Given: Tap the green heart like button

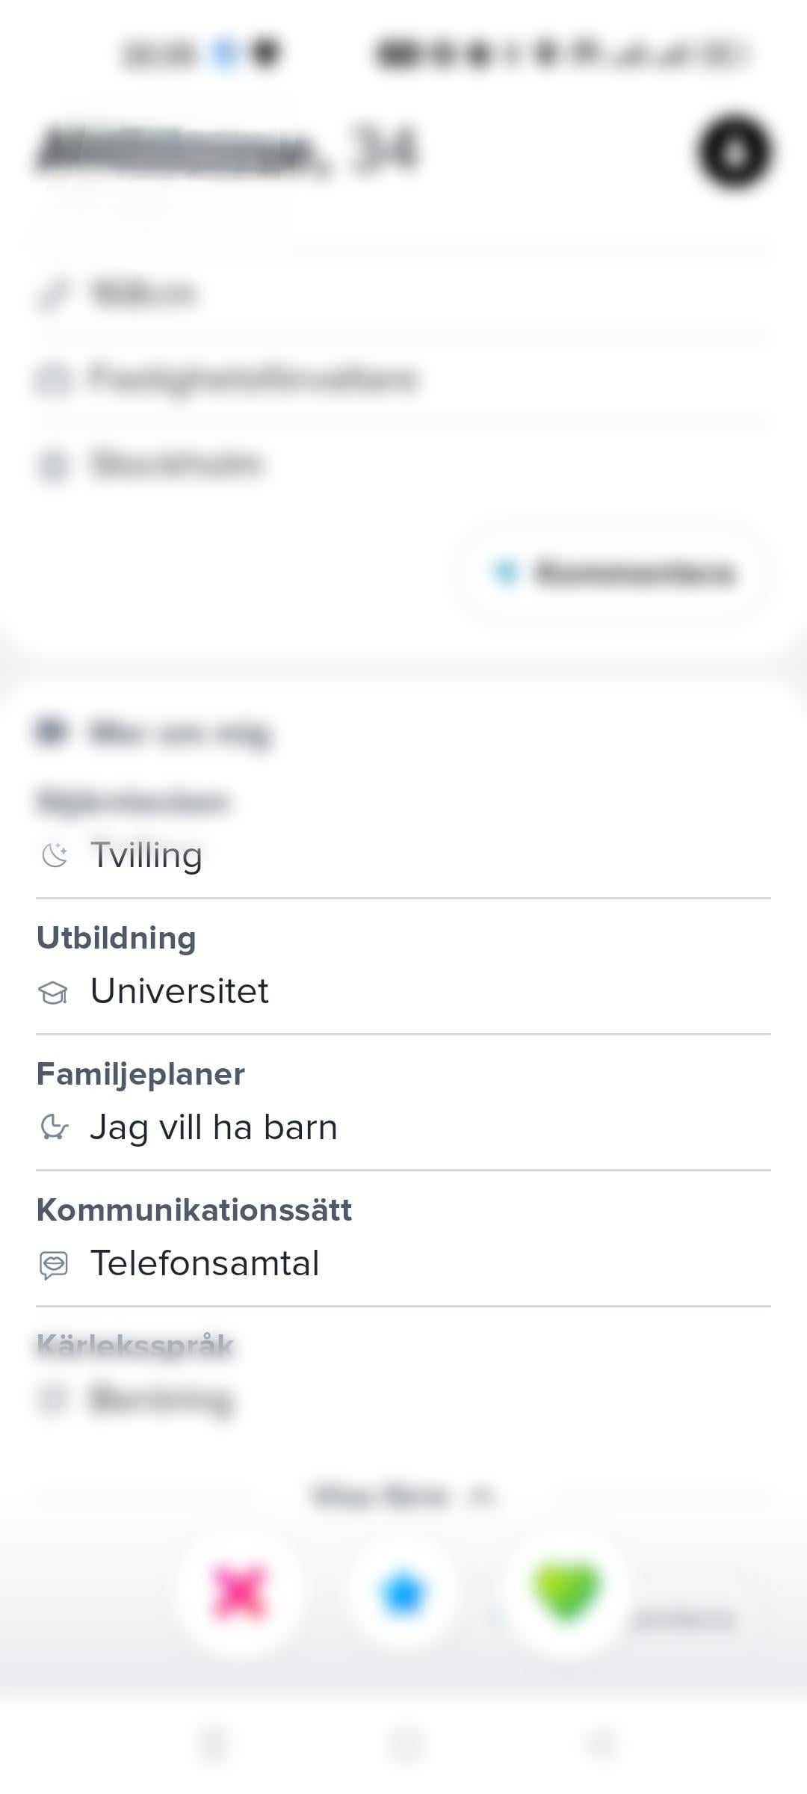Looking at the screenshot, I should point(566,1592).
